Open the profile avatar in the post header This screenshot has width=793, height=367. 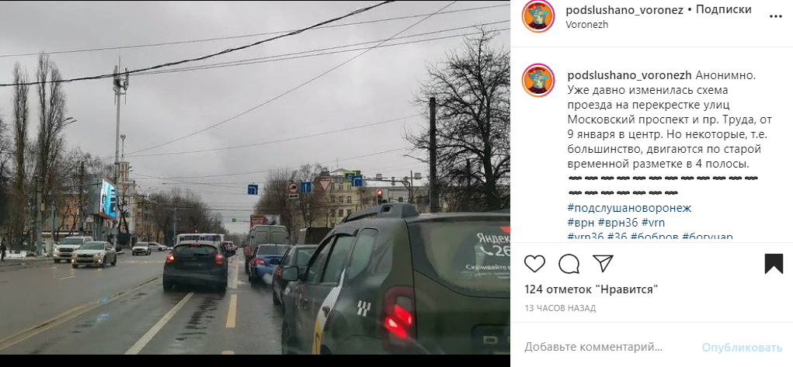538,16
